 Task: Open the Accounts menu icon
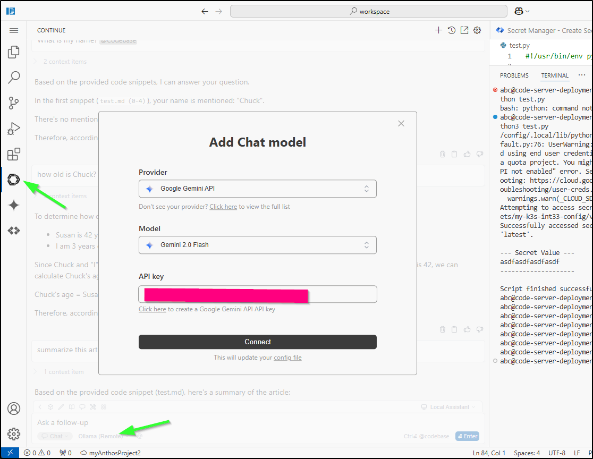pyautogui.click(x=14, y=409)
